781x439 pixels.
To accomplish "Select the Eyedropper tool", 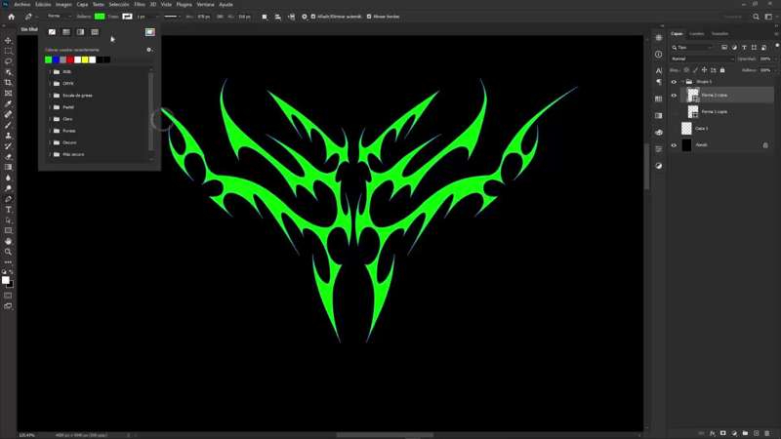I will point(9,103).
